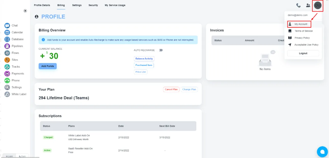Open the DU user avatar menu
Image resolution: width=329 pixels, height=158 pixels.
pyautogui.click(x=318, y=5)
